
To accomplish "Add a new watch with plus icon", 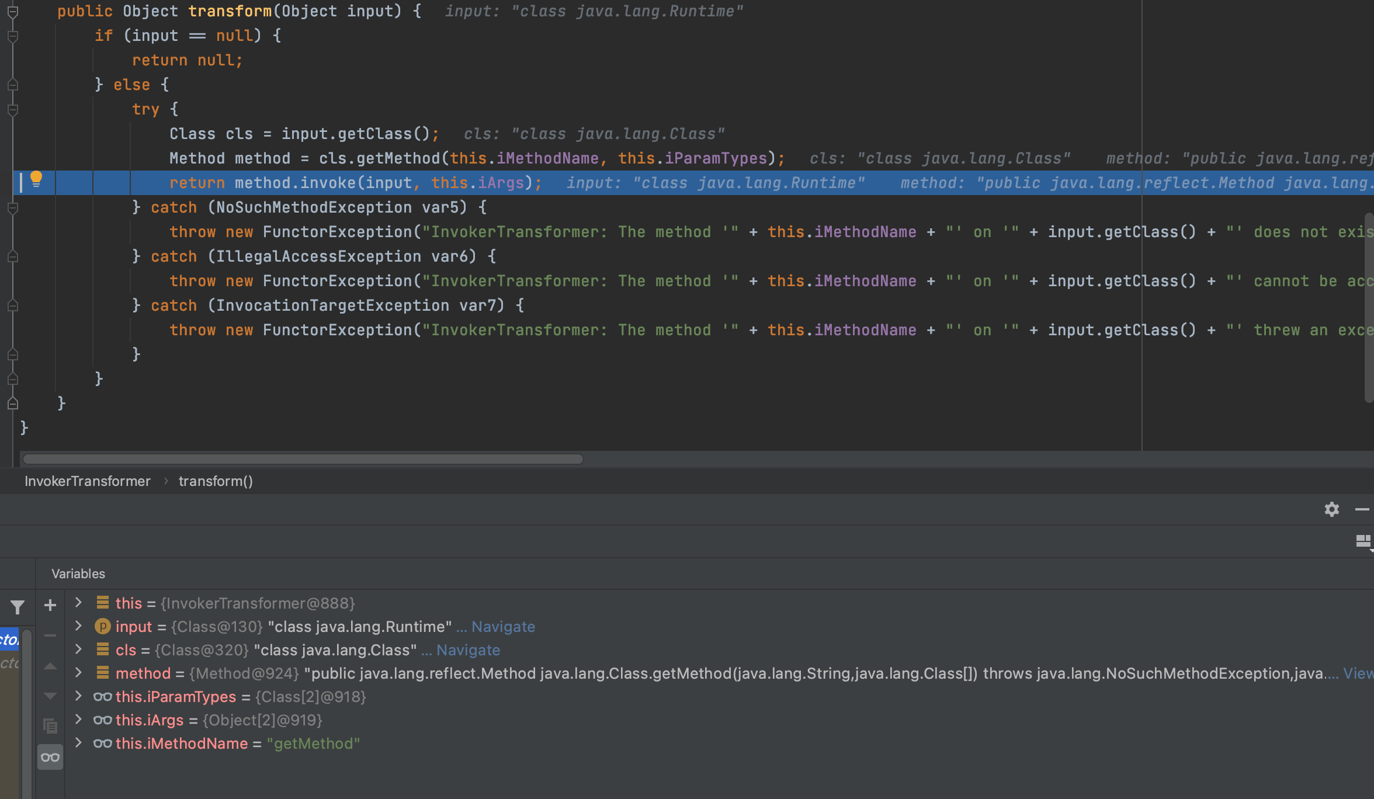I will [x=50, y=605].
